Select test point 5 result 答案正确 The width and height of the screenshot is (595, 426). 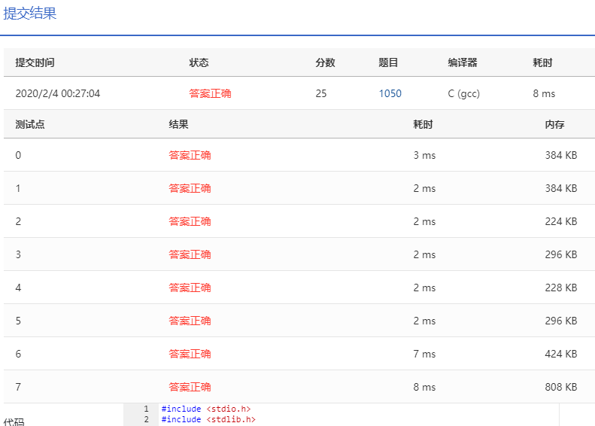tap(190, 321)
